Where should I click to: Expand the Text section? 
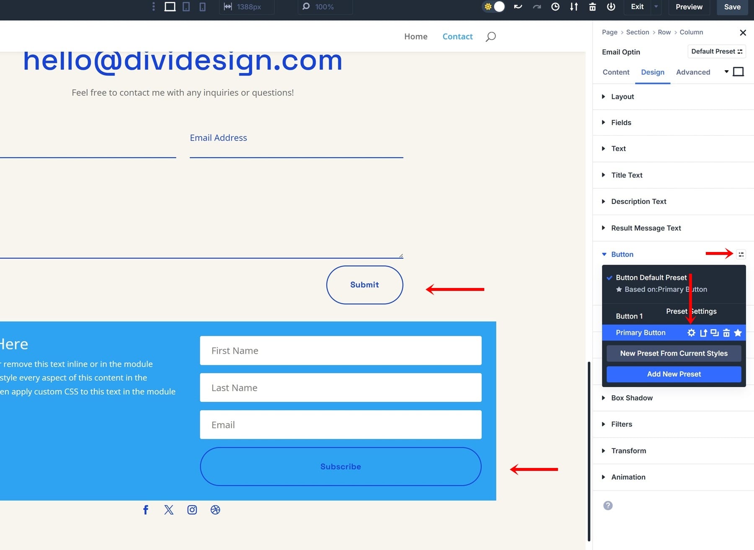pos(674,149)
